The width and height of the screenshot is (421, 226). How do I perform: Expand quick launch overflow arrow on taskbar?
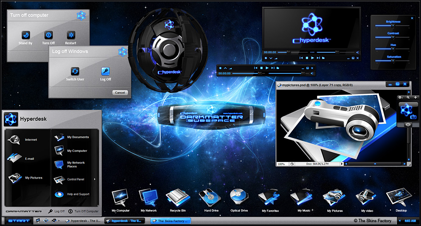(59, 220)
